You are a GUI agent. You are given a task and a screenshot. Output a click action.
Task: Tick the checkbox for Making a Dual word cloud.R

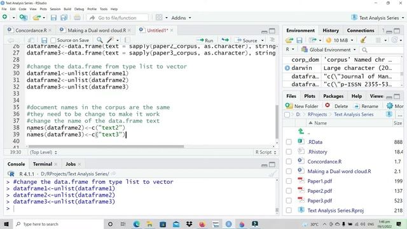tap(289, 171)
